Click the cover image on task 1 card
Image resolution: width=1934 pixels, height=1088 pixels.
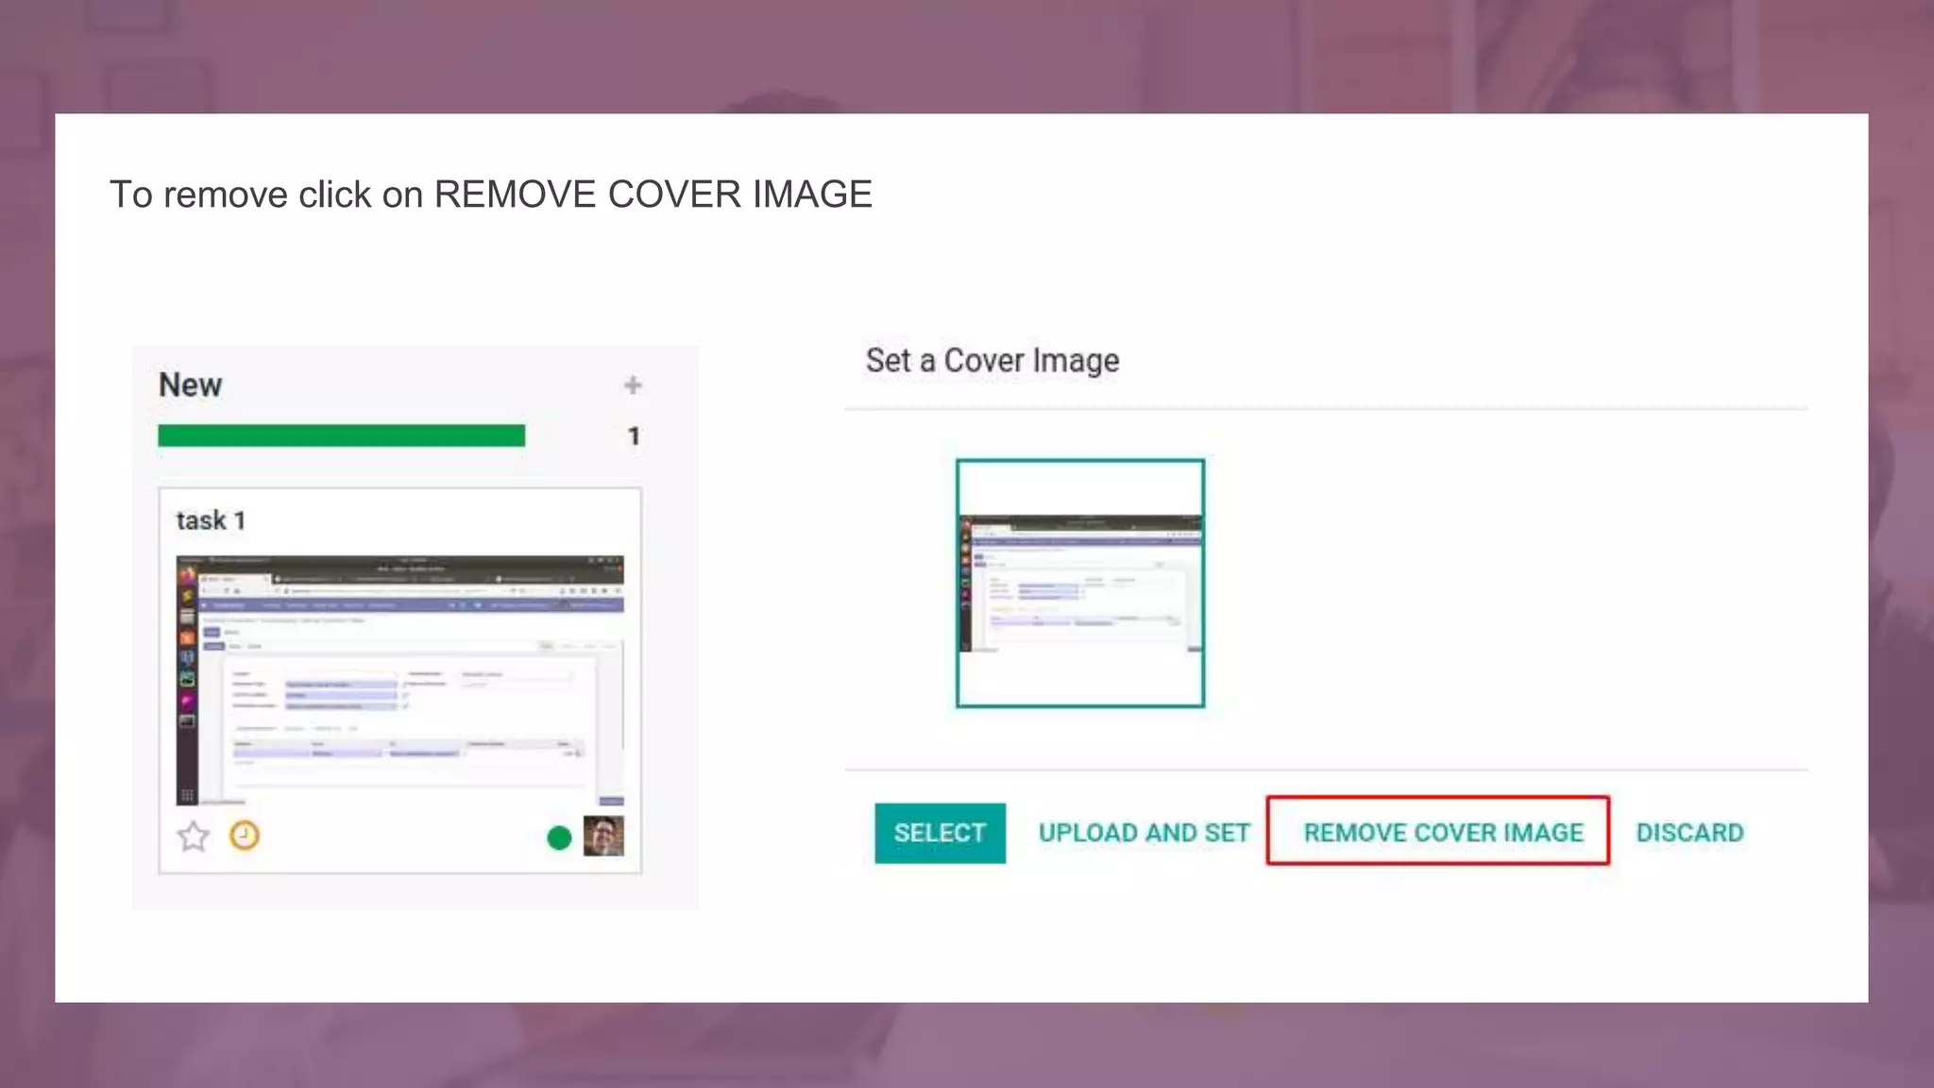(399, 680)
